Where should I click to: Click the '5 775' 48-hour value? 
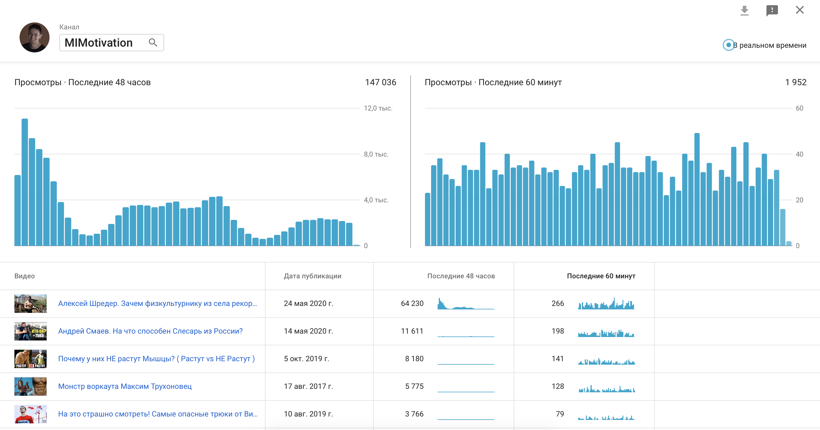pos(414,386)
